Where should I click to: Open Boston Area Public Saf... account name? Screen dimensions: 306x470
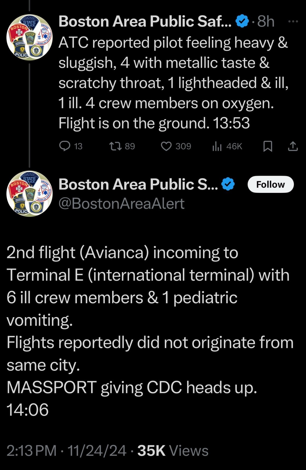click(145, 21)
